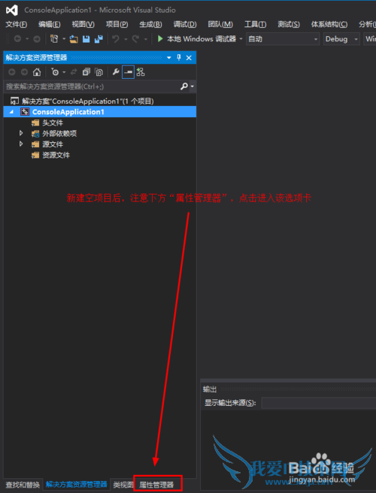Select the ConsoleApplication1 project row

pos(100,112)
